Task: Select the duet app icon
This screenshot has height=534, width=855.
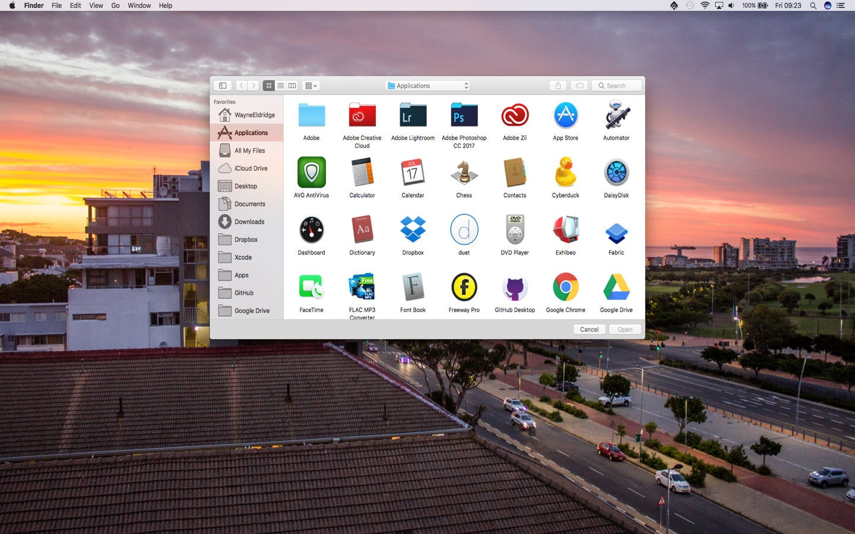Action: [464, 230]
